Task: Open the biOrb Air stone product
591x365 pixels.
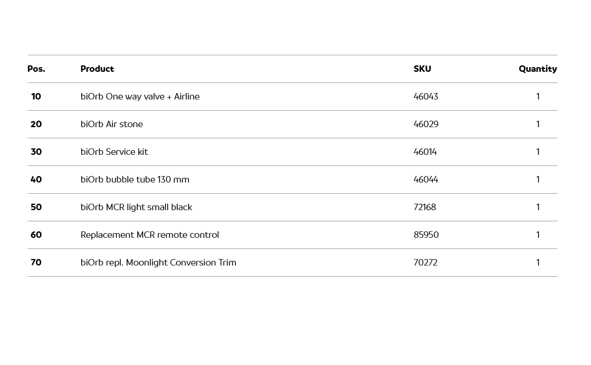Action: [112, 124]
